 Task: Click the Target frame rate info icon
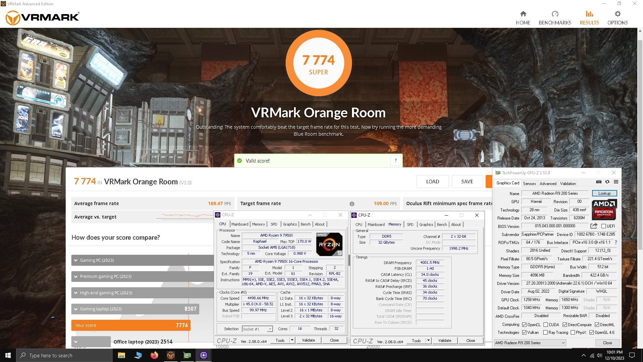tap(352, 204)
